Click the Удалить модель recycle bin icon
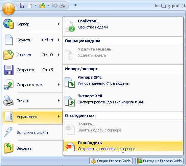This screenshot has height=166, width=186. click(70, 54)
